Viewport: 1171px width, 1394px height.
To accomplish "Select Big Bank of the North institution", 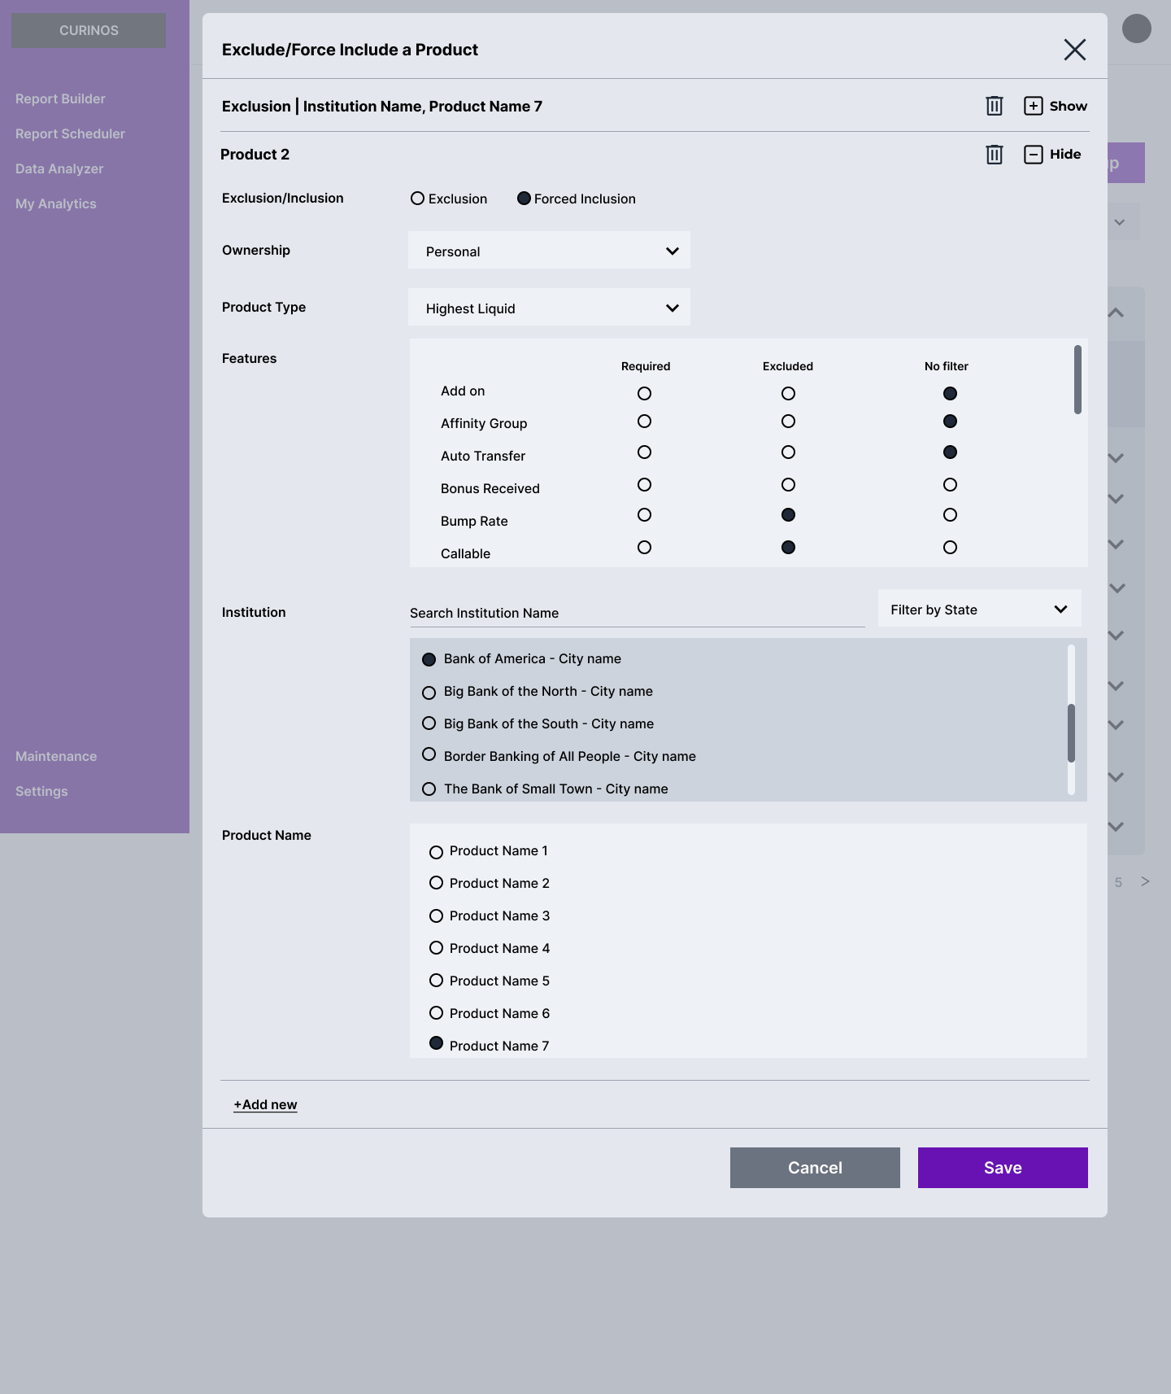I will [x=429, y=693].
